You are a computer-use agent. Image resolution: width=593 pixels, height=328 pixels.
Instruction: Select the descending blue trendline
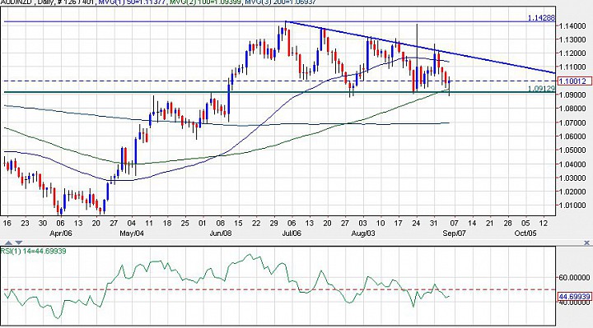(x=420, y=47)
